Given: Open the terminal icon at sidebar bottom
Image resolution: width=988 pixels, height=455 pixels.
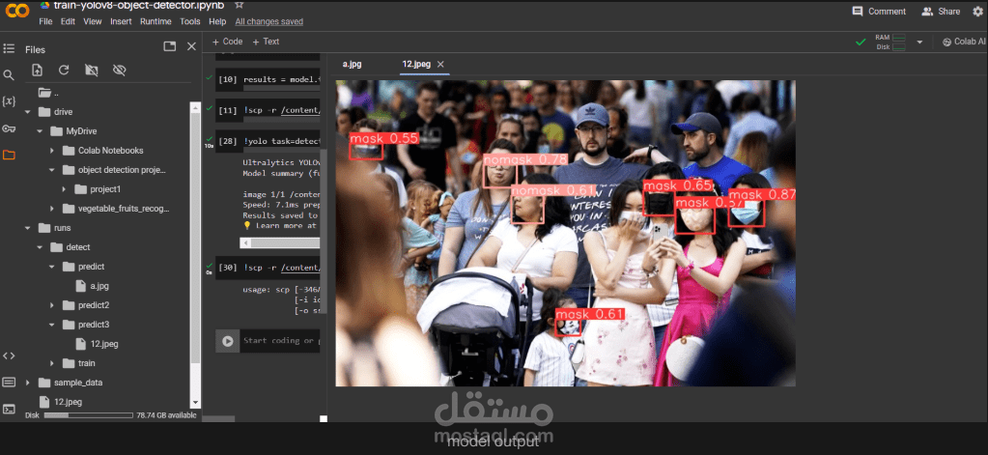Looking at the screenshot, I should pos(9,409).
